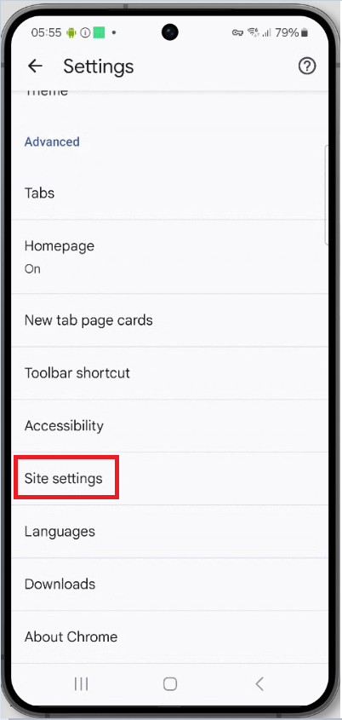Open About Chrome
Image resolution: width=342 pixels, height=720 pixels.
tap(170, 636)
